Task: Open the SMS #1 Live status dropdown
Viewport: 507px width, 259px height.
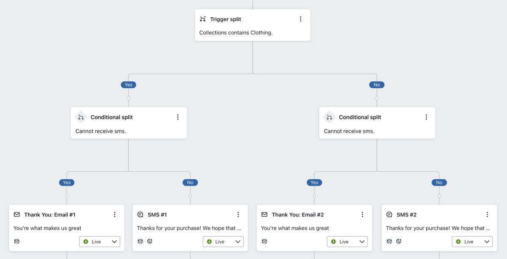Action: (x=223, y=242)
